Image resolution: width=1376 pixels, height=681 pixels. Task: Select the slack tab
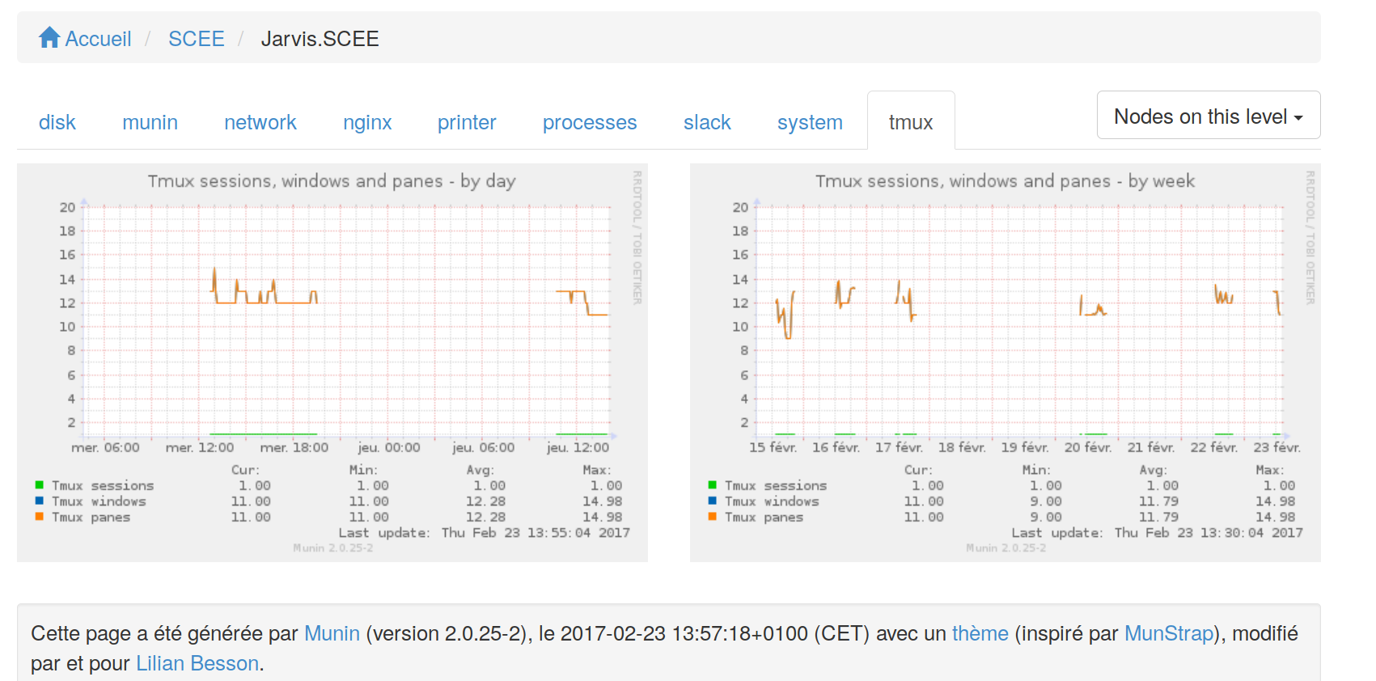tap(706, 122)
